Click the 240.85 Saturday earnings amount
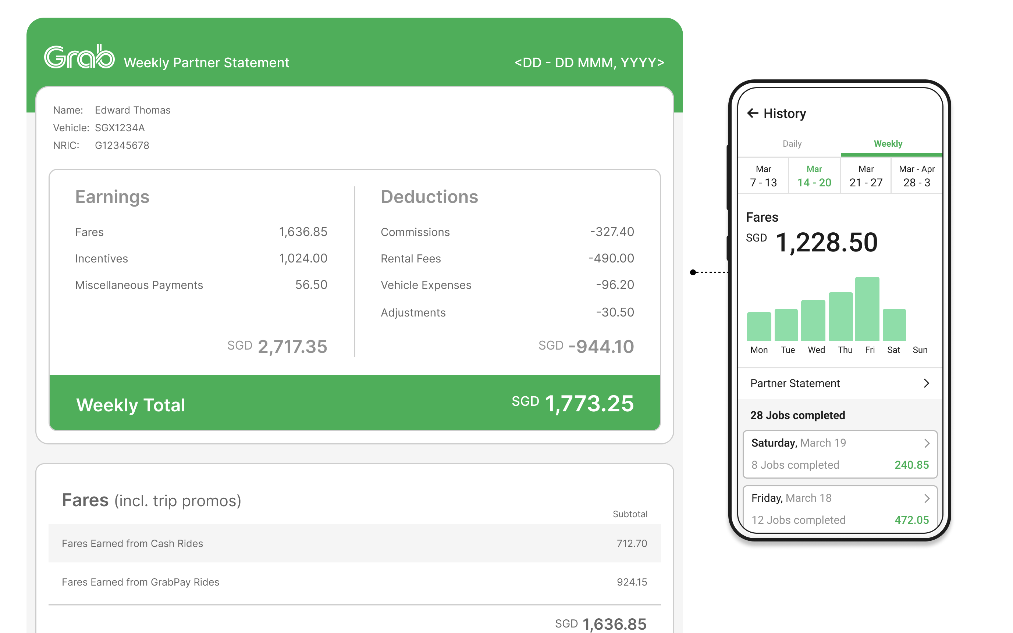The width and height of the screenshot is (1013, 633). point(911,465)
